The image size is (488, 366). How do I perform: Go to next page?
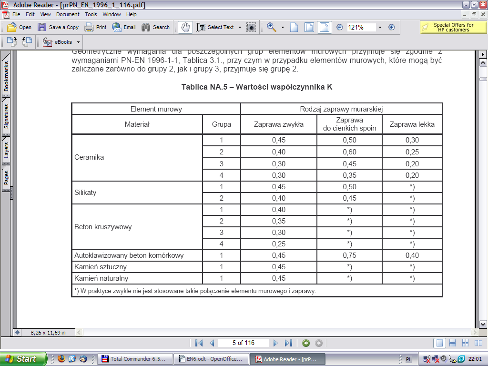click(275, 343)
